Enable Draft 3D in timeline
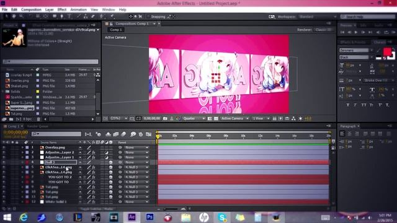Image resolution: width=397 pixels, height=223 pixels. (x=99, y=134)
